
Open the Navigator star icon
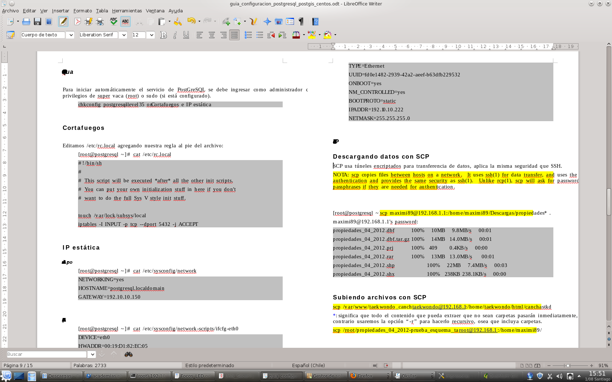coord(267,22)
